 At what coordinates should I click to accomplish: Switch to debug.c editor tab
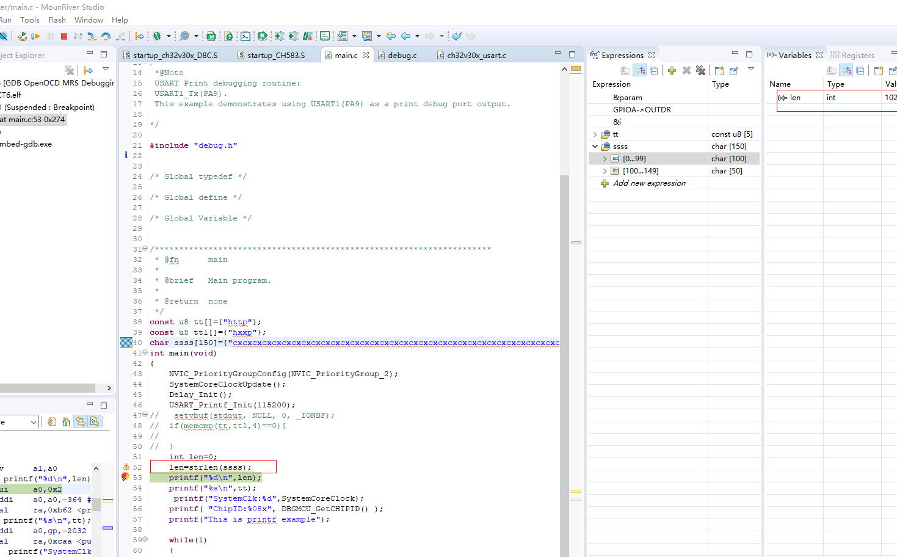click(x=397, y=55)
